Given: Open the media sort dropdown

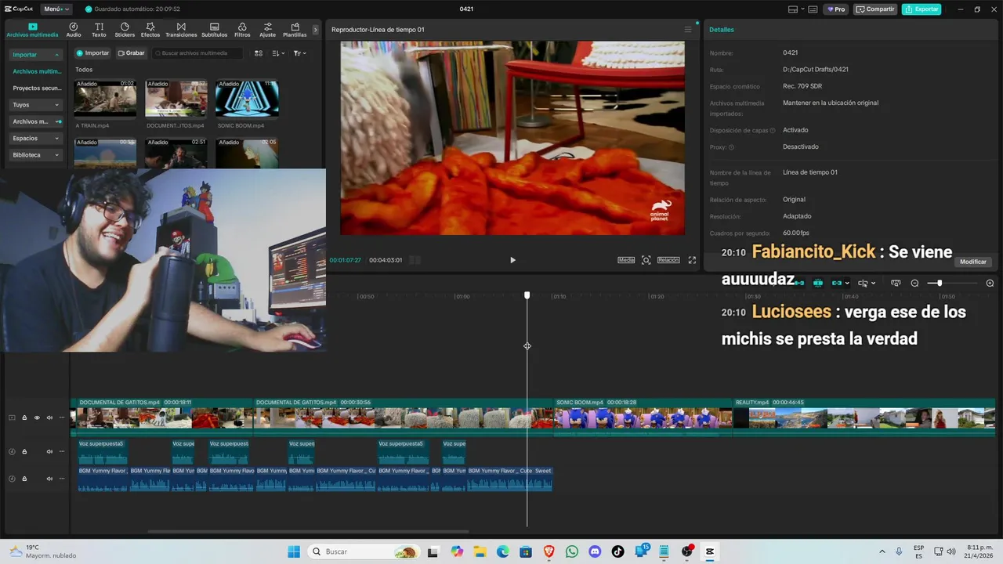Looking at the screenshot, I should (x=278, y=53).
